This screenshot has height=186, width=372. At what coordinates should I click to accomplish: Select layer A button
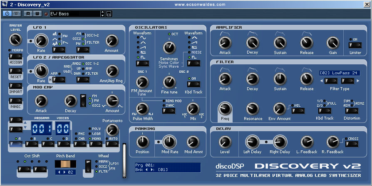16,144
